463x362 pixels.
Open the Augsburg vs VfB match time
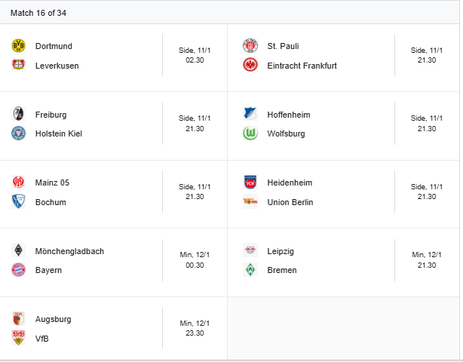(x=195, y=328)
